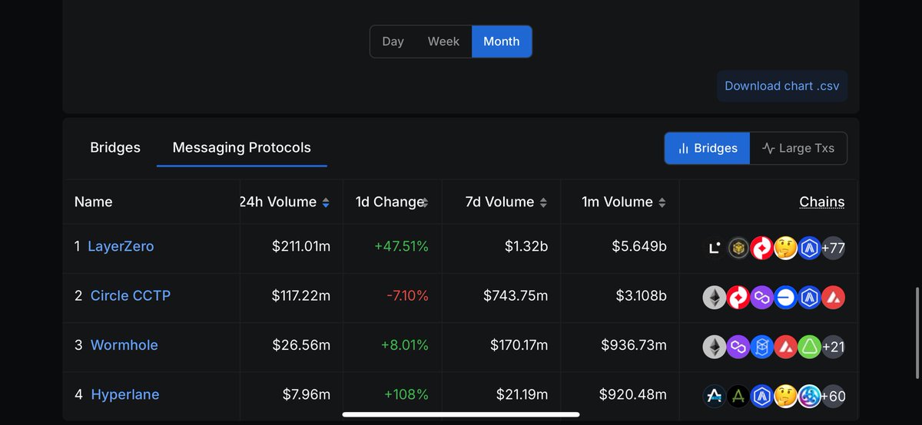The width and height of the screenshot is (922, 425).
Task: Click the Arbitrum icon in Hyperlane row
Action: tap(762, 396)
